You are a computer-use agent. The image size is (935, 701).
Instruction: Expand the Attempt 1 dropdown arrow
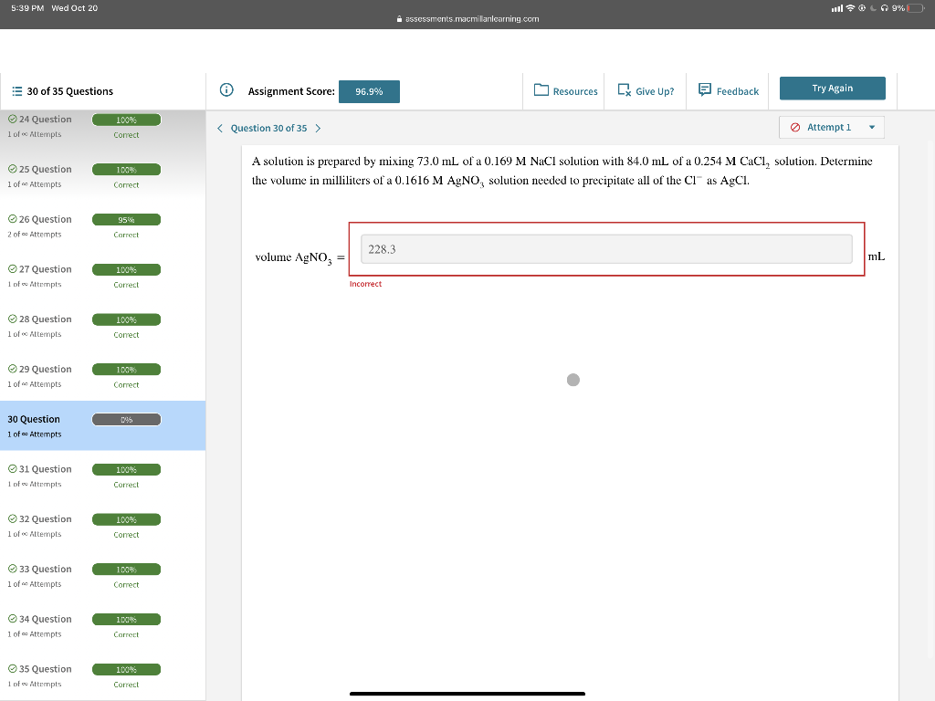click(872, 128)
